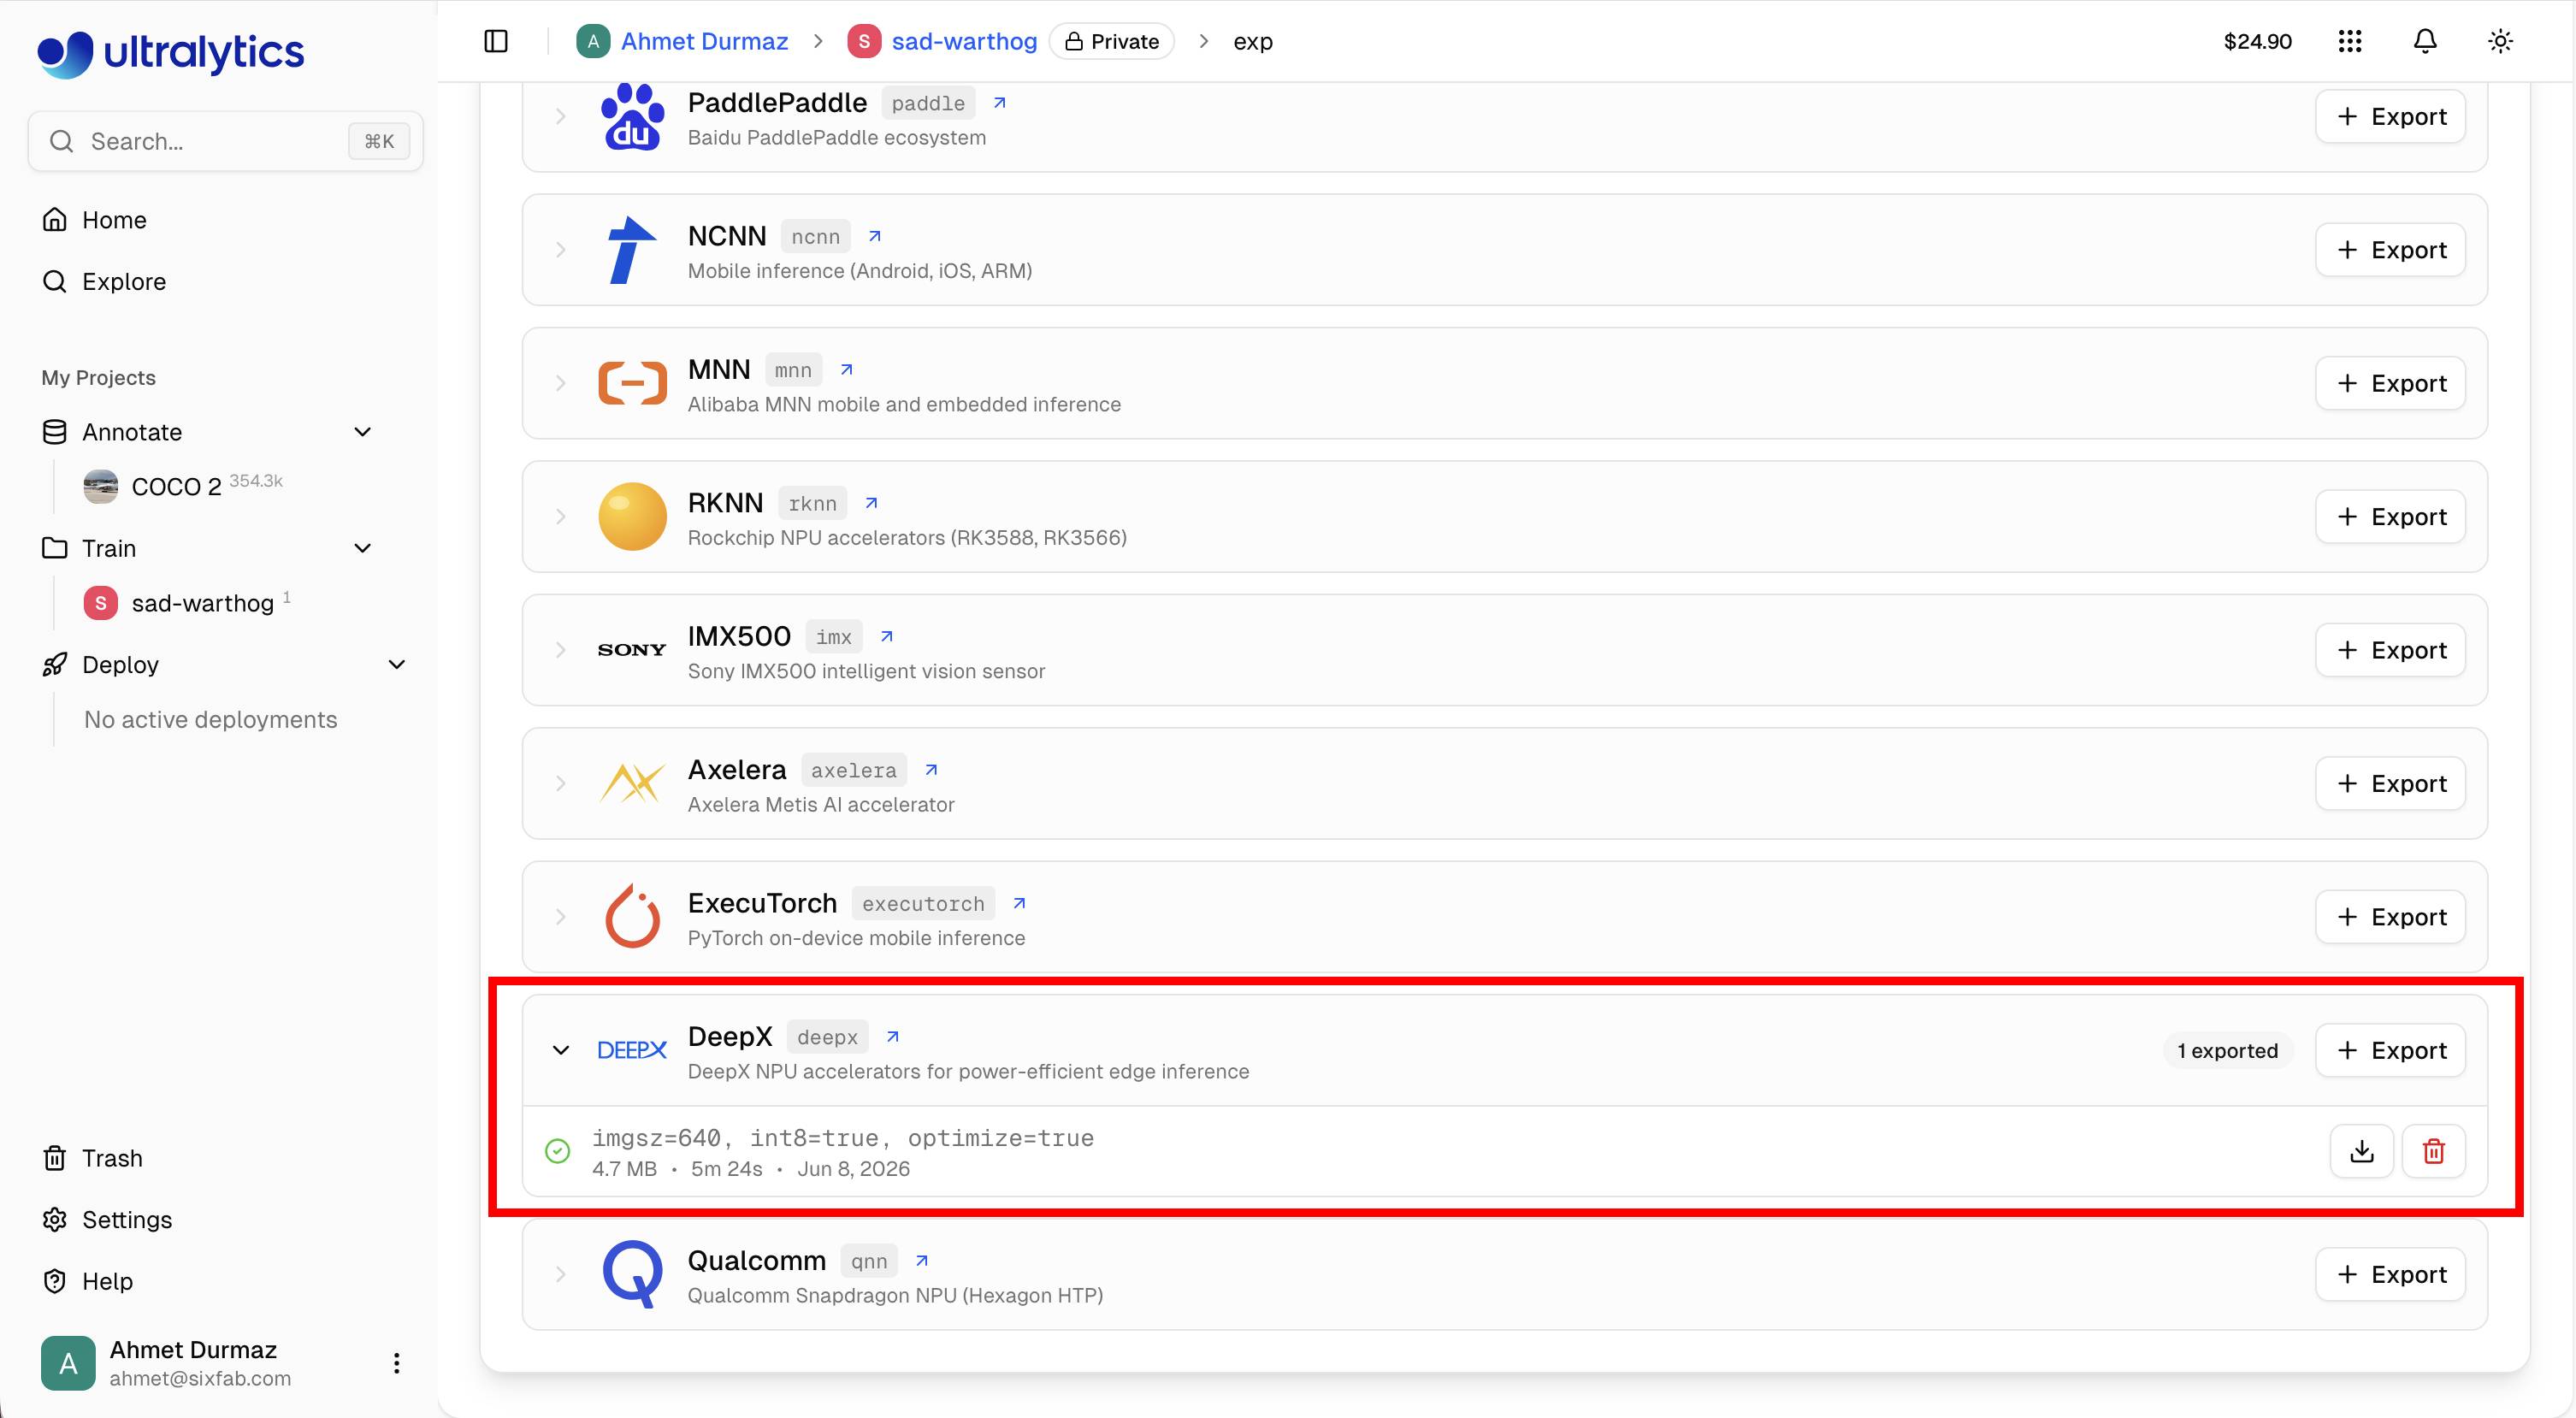Viewport: 2576px width, 1418px height.
Task: Focus the Search input field
Action: point(226,141)
